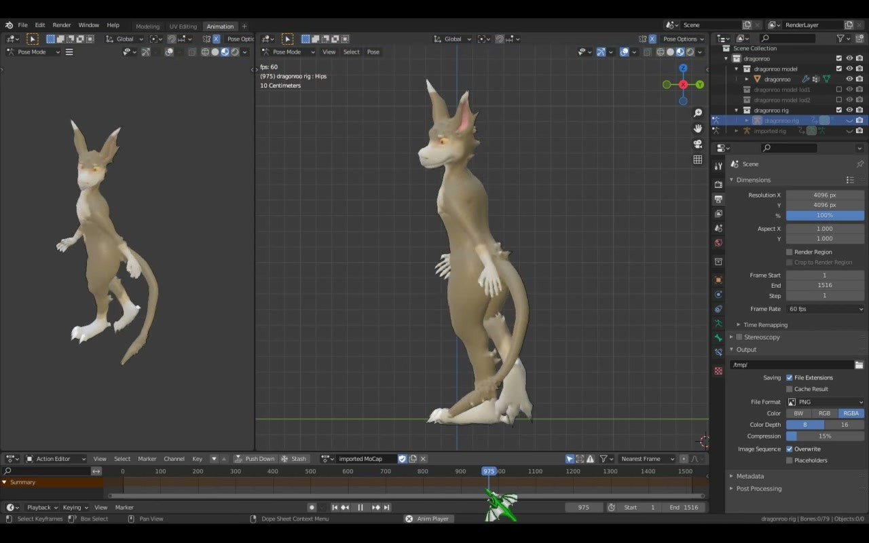Hide the dragonroo model collection with the eye toggle
This screenshot has width=869, height=543.
coord(849,69)
